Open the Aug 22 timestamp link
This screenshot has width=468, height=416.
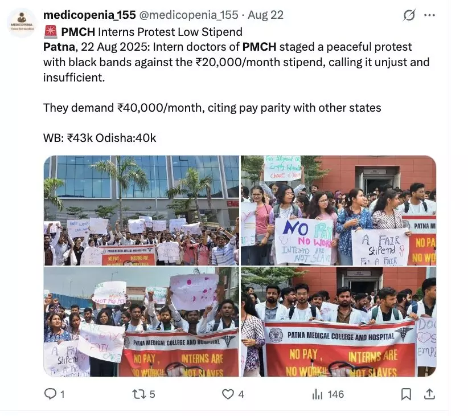tap(266, 15)
